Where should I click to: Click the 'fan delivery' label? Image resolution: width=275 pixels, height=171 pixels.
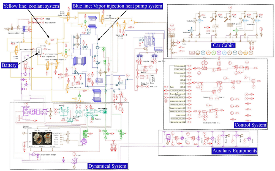coord(50,23)
